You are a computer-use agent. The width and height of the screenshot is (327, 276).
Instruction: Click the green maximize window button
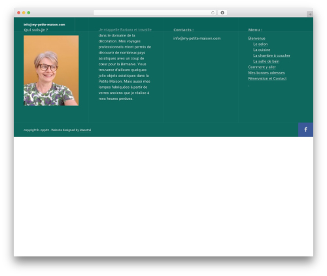(29, 12)
